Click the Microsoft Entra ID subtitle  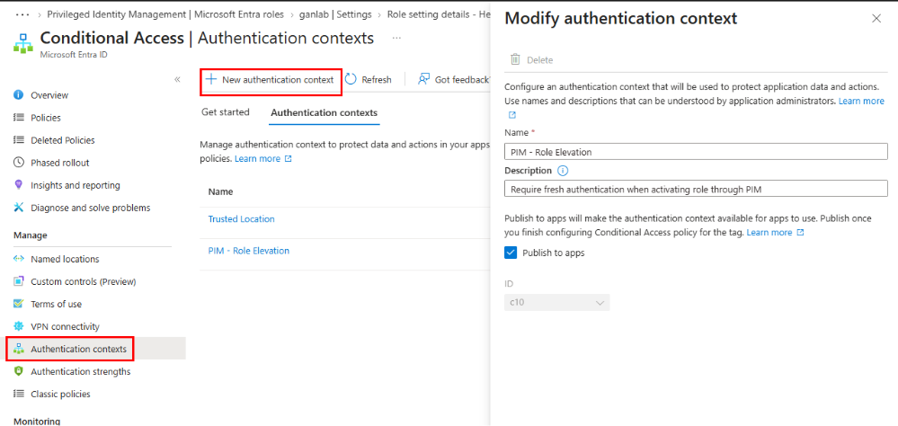[74, 55]
